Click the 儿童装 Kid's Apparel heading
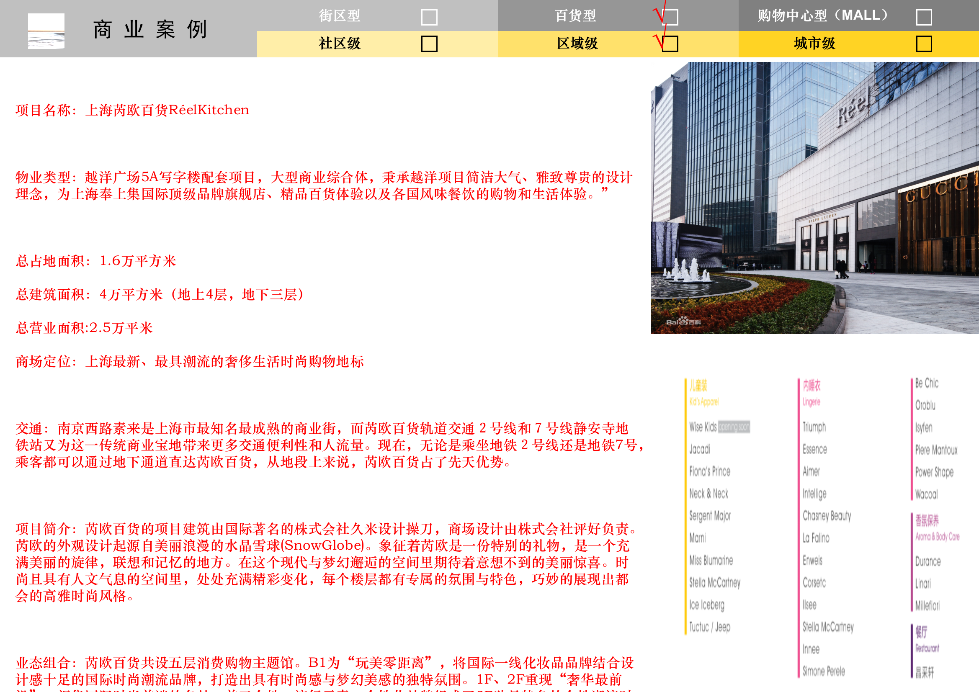 (704, 393)
